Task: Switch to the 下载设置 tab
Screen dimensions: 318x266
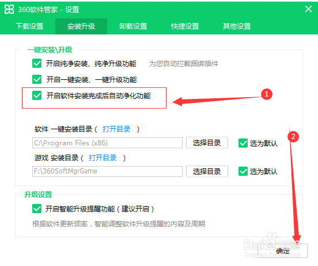Action: click(x=29, y=26)
